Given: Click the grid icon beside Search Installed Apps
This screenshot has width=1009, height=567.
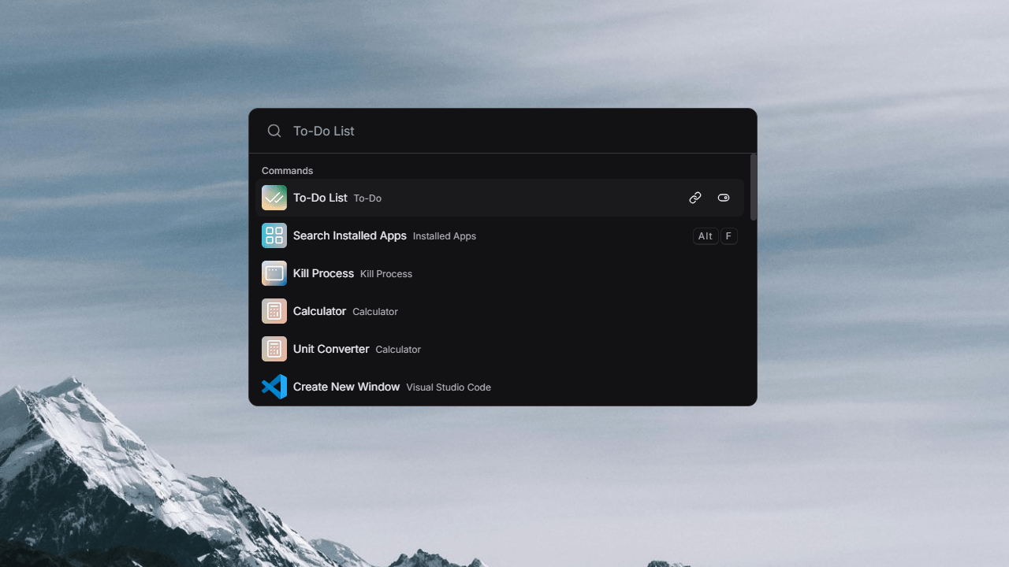Looking at the screenshot, I should (x=274, y=235).
